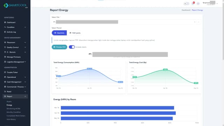
Task: Click the Report Energy breadcrumb link
Action: click(x=197, y=10)
